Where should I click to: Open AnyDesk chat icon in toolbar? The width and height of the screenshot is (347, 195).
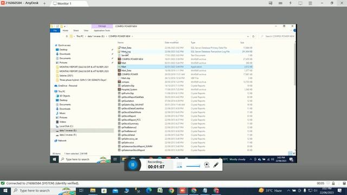pyautogui.click(x=271, y=3)
